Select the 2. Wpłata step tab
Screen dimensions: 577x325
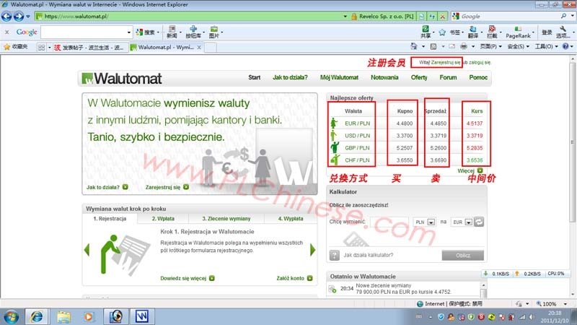coord(163,219)
